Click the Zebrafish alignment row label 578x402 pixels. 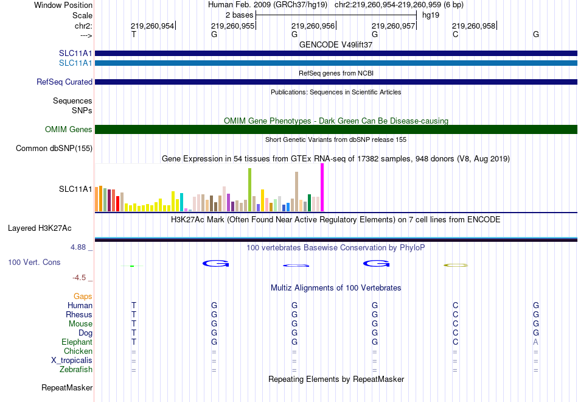click(76, 369)
